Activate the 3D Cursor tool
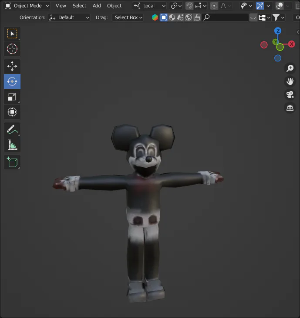Screen dimensions: 300x318 [x=12, y=49]
